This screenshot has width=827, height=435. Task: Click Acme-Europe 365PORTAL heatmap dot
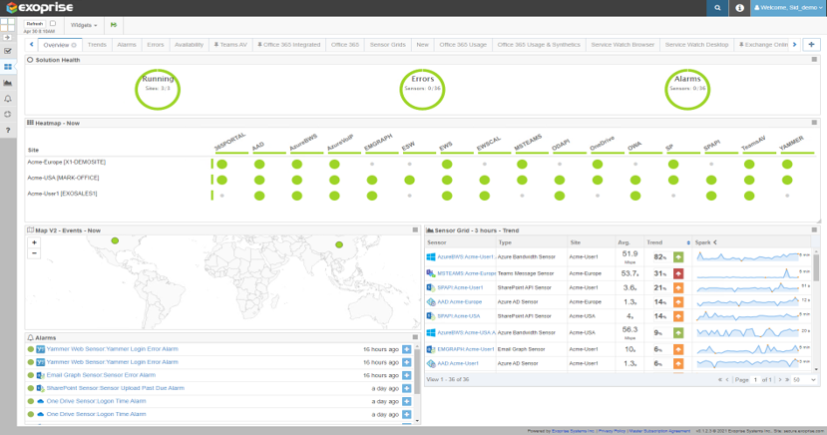point(222,164)
